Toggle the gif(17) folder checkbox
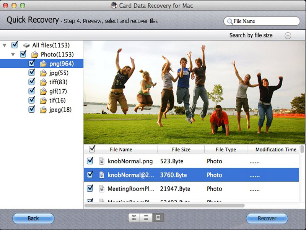The height and width of the screenshot is (230, 306). pyautogui.click(x=32, y=91)
